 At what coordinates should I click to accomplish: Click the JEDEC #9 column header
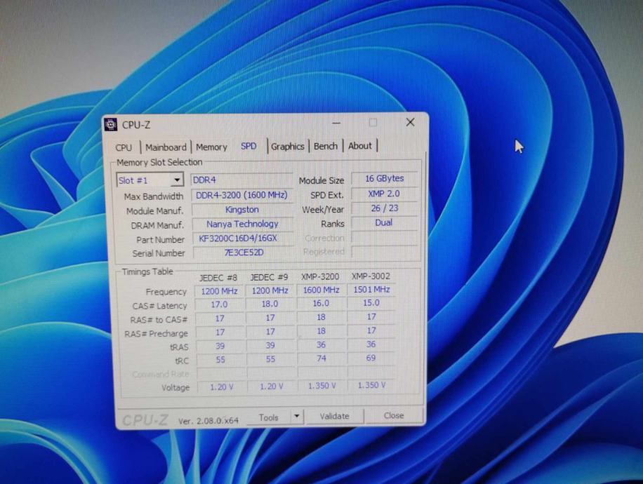point(269,278)
